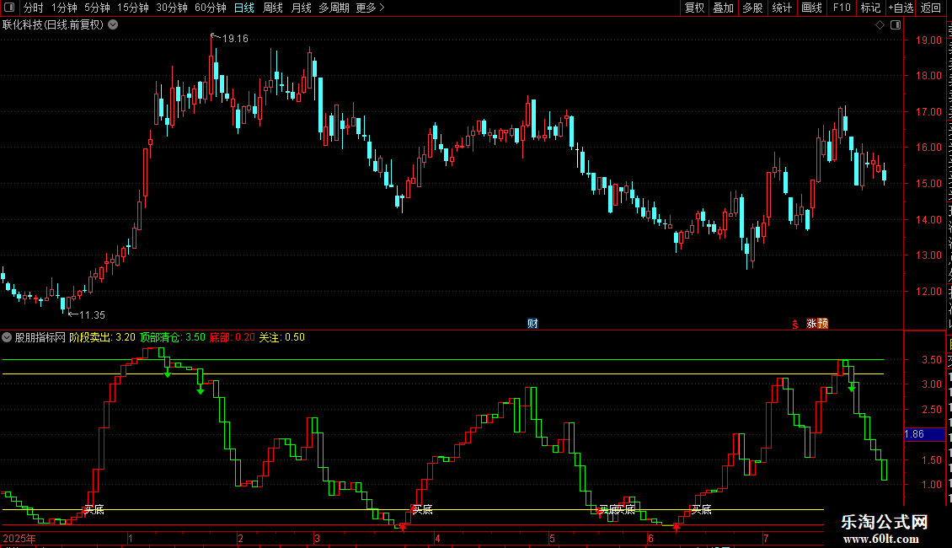The height and width of the screenshot is (548, 952).
Task: Open the 多股 multi-stock view
Action: point(752,8)
